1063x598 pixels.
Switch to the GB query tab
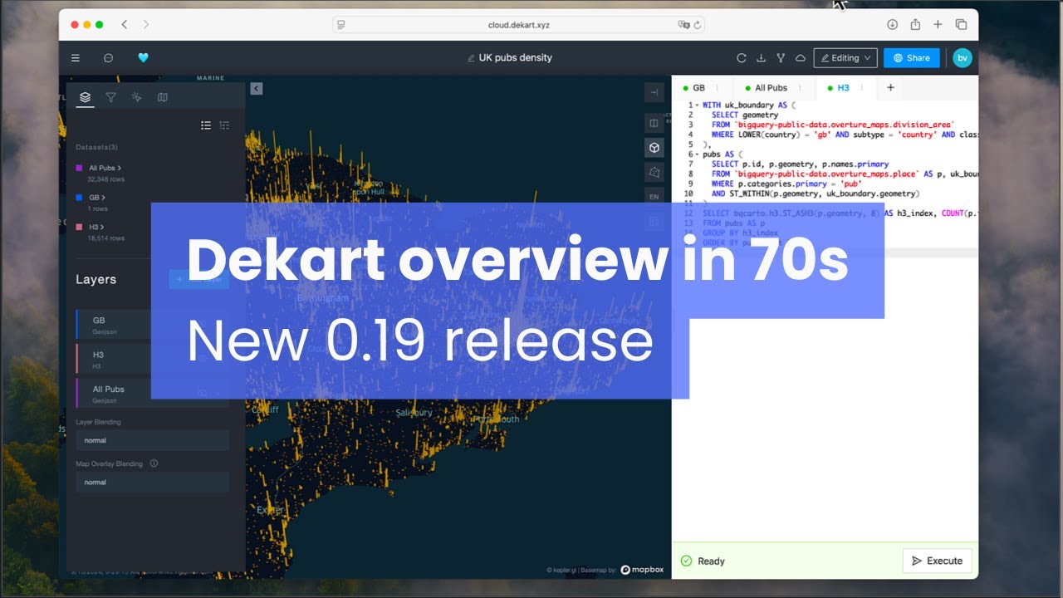pyautogui.click(x=699, y=87)
